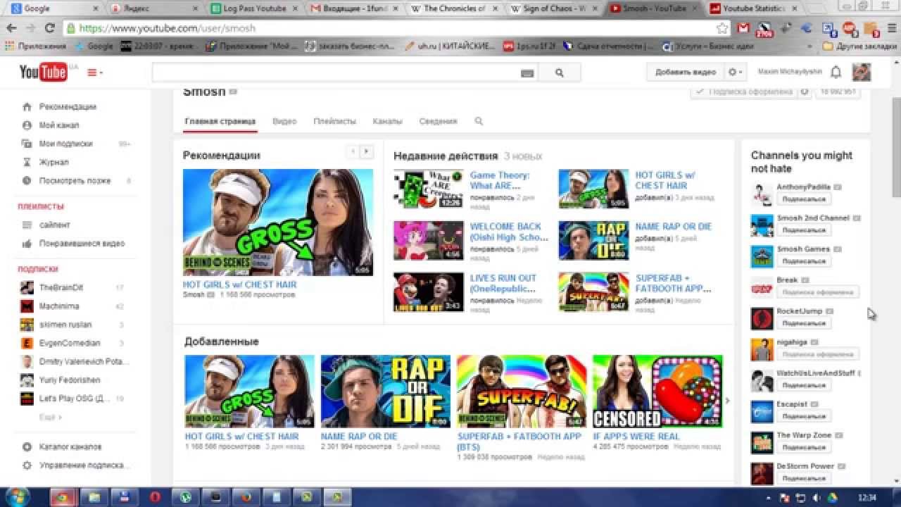901x507 pixels.
Task: Open LIVES RUN OUT OneRepublic thumbnail
Action: click(429, 292)
